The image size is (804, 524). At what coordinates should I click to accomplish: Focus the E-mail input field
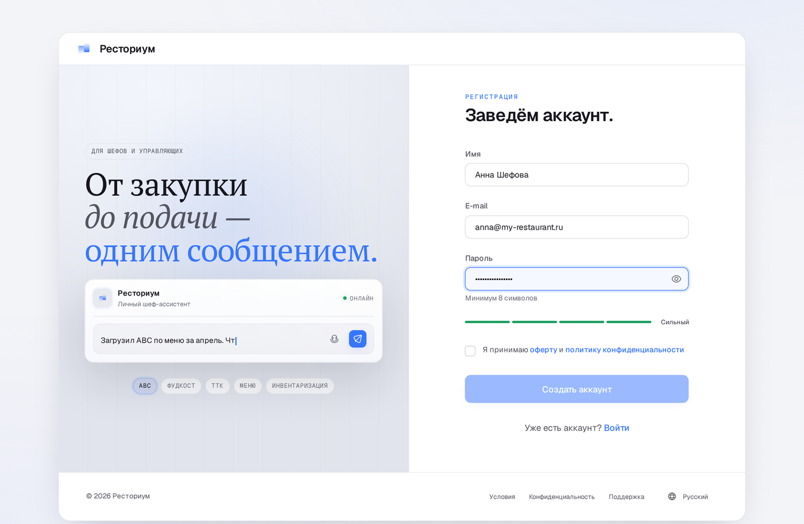[x=577, y=227]
